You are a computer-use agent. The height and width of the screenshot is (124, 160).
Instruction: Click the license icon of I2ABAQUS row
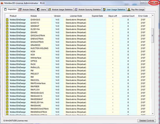coord(7,20)
